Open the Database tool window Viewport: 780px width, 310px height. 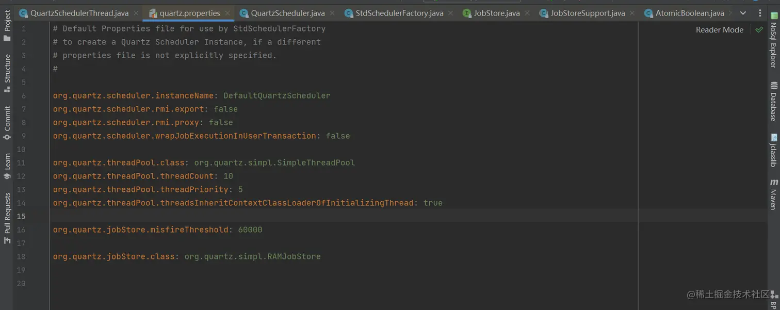[773, 101]
